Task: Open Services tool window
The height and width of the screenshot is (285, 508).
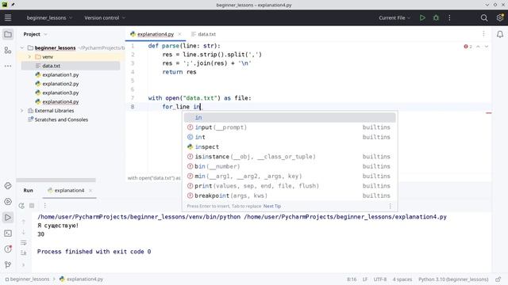Action: pos(8,202)
